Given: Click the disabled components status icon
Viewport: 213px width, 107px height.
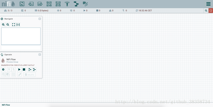Looking at the screenshot, I should (x=123, y=11).
